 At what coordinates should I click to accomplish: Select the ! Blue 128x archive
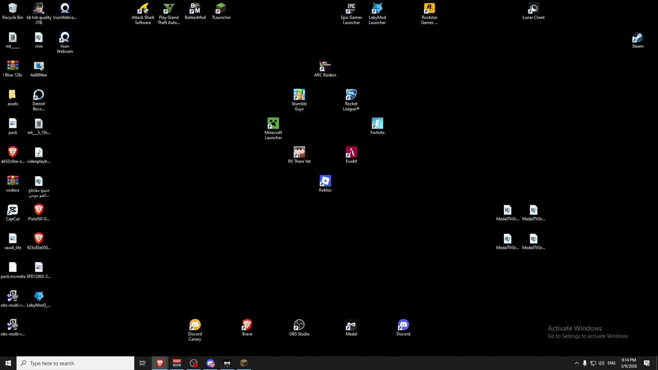point(13,69)
